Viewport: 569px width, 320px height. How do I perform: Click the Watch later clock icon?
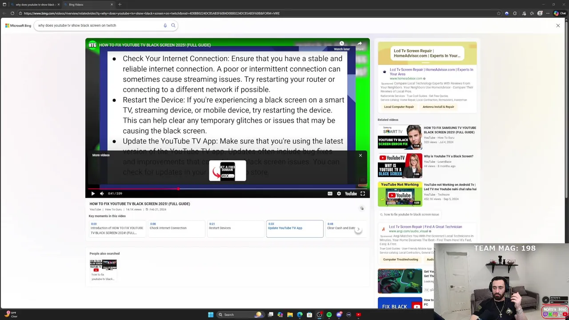click(342, 44)
